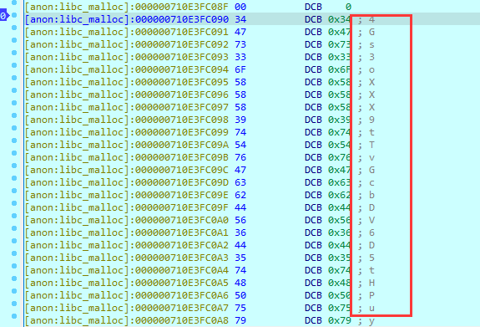Toggle breakpoint dot on row 000000710E3FC093
480x327 pixels.
pos(14,53)
